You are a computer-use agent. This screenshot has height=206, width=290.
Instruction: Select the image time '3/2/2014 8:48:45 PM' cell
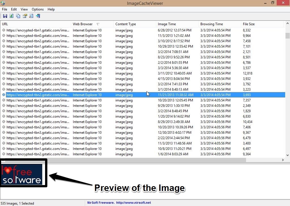click(173, 111)
